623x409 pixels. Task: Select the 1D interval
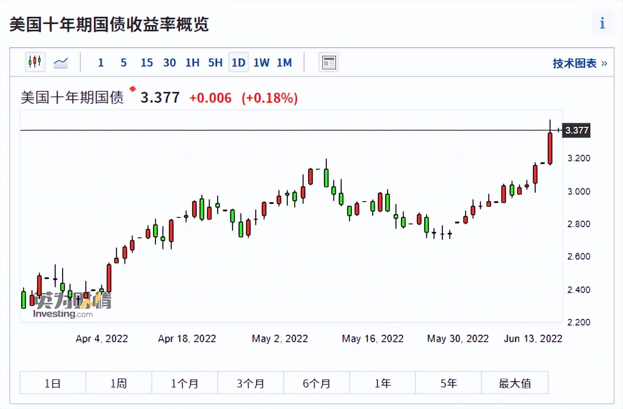238,63
